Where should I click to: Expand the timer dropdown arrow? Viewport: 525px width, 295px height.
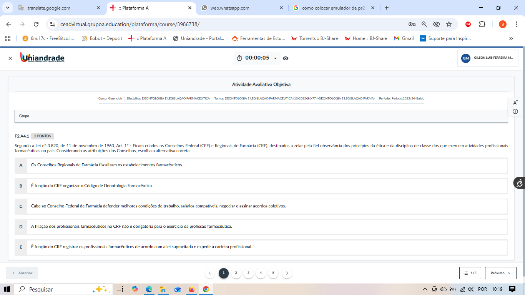pyautogui.click(x=275, y=59)
